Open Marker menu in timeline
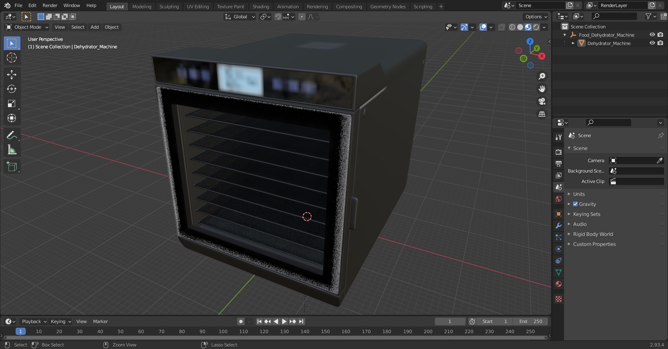Viewport: 668px width, 349px height. pyautogui.click(x=100, y=321)
